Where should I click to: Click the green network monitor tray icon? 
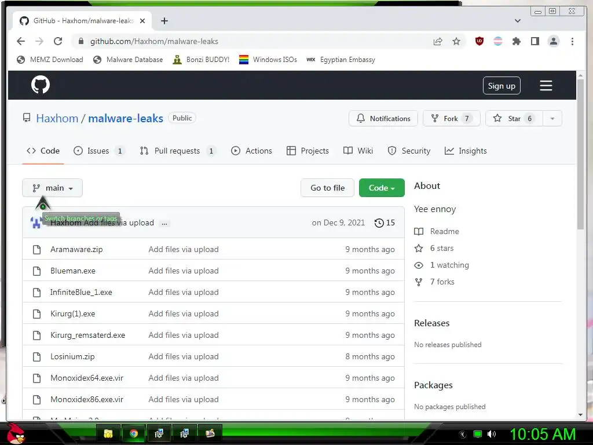click(478, 434)
